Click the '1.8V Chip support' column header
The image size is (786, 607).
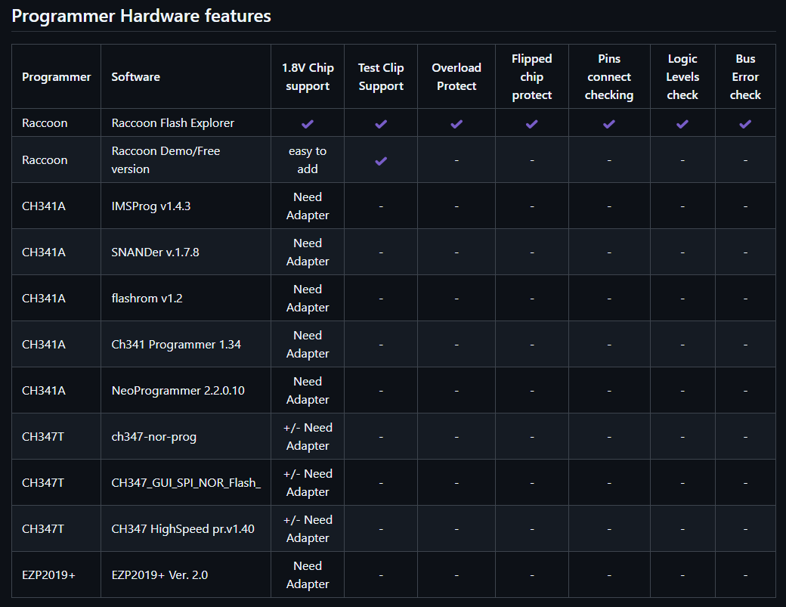pyautogui.click(x=308, y=76)
